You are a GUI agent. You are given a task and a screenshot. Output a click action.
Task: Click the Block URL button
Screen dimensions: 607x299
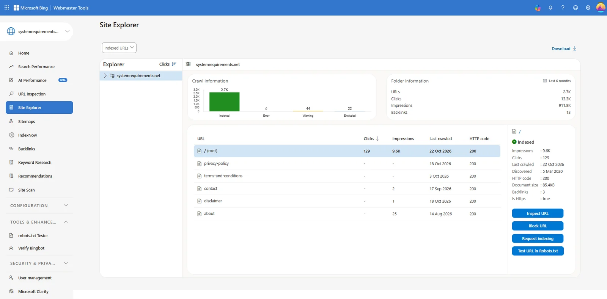click(x=538, y=226)
